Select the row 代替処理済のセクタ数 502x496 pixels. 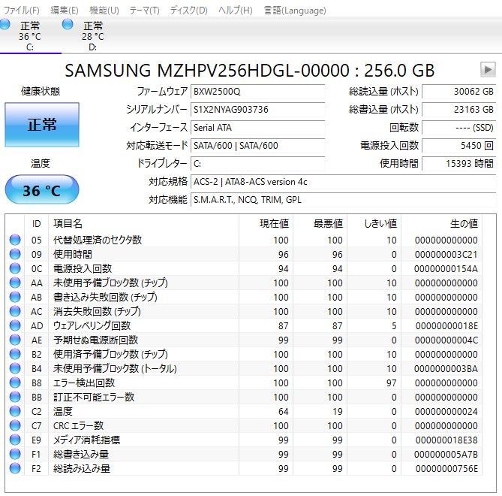click(x=244, y=240)
